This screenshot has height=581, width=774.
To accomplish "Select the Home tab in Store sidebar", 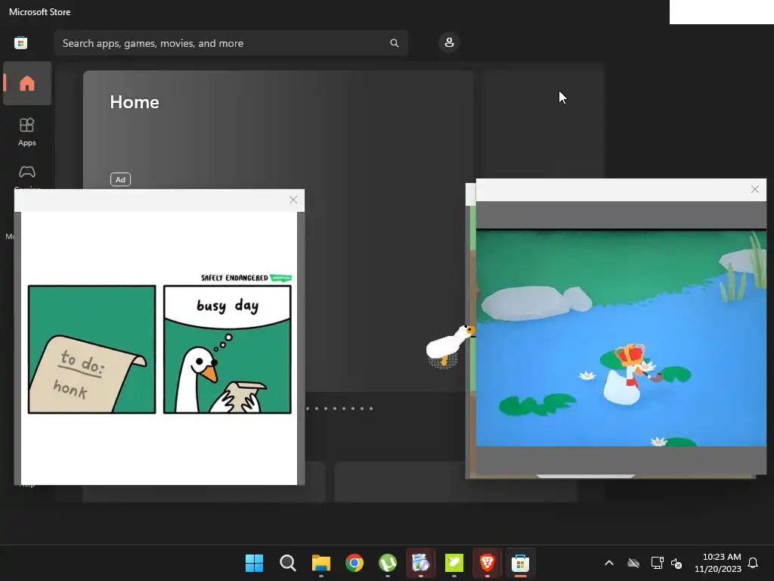I will tap(27, 83).
